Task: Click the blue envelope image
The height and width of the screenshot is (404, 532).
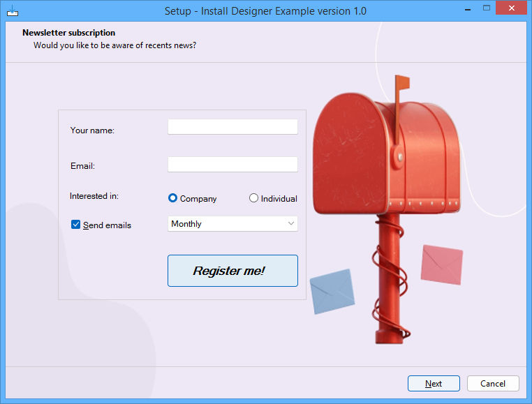Action: click(332, 292)
